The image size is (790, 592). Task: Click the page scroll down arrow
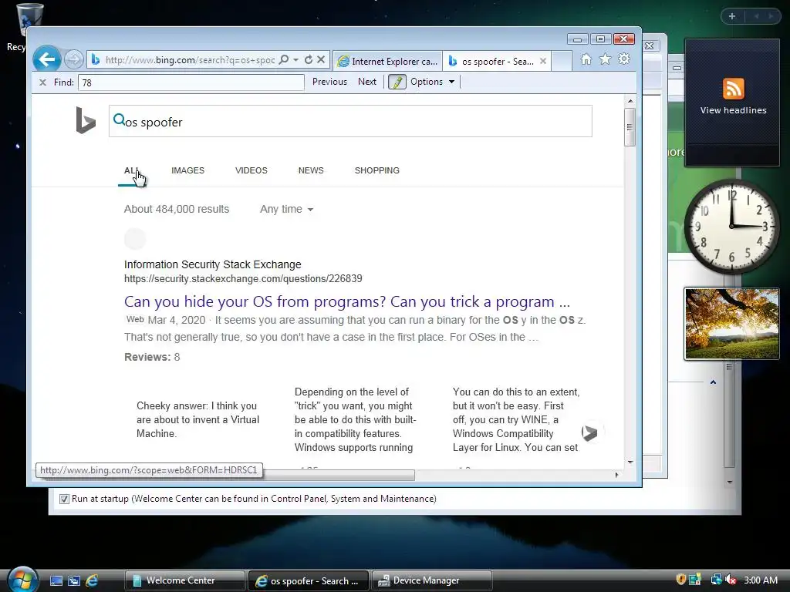click(x=630, y=462)
